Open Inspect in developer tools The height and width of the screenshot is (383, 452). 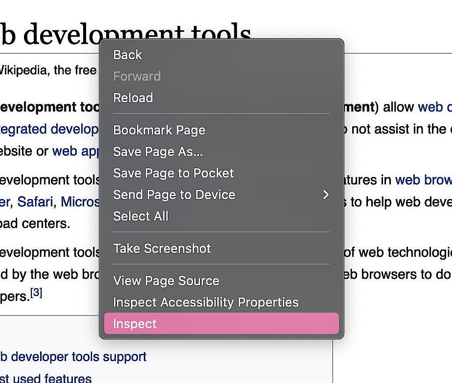point(135,323)
